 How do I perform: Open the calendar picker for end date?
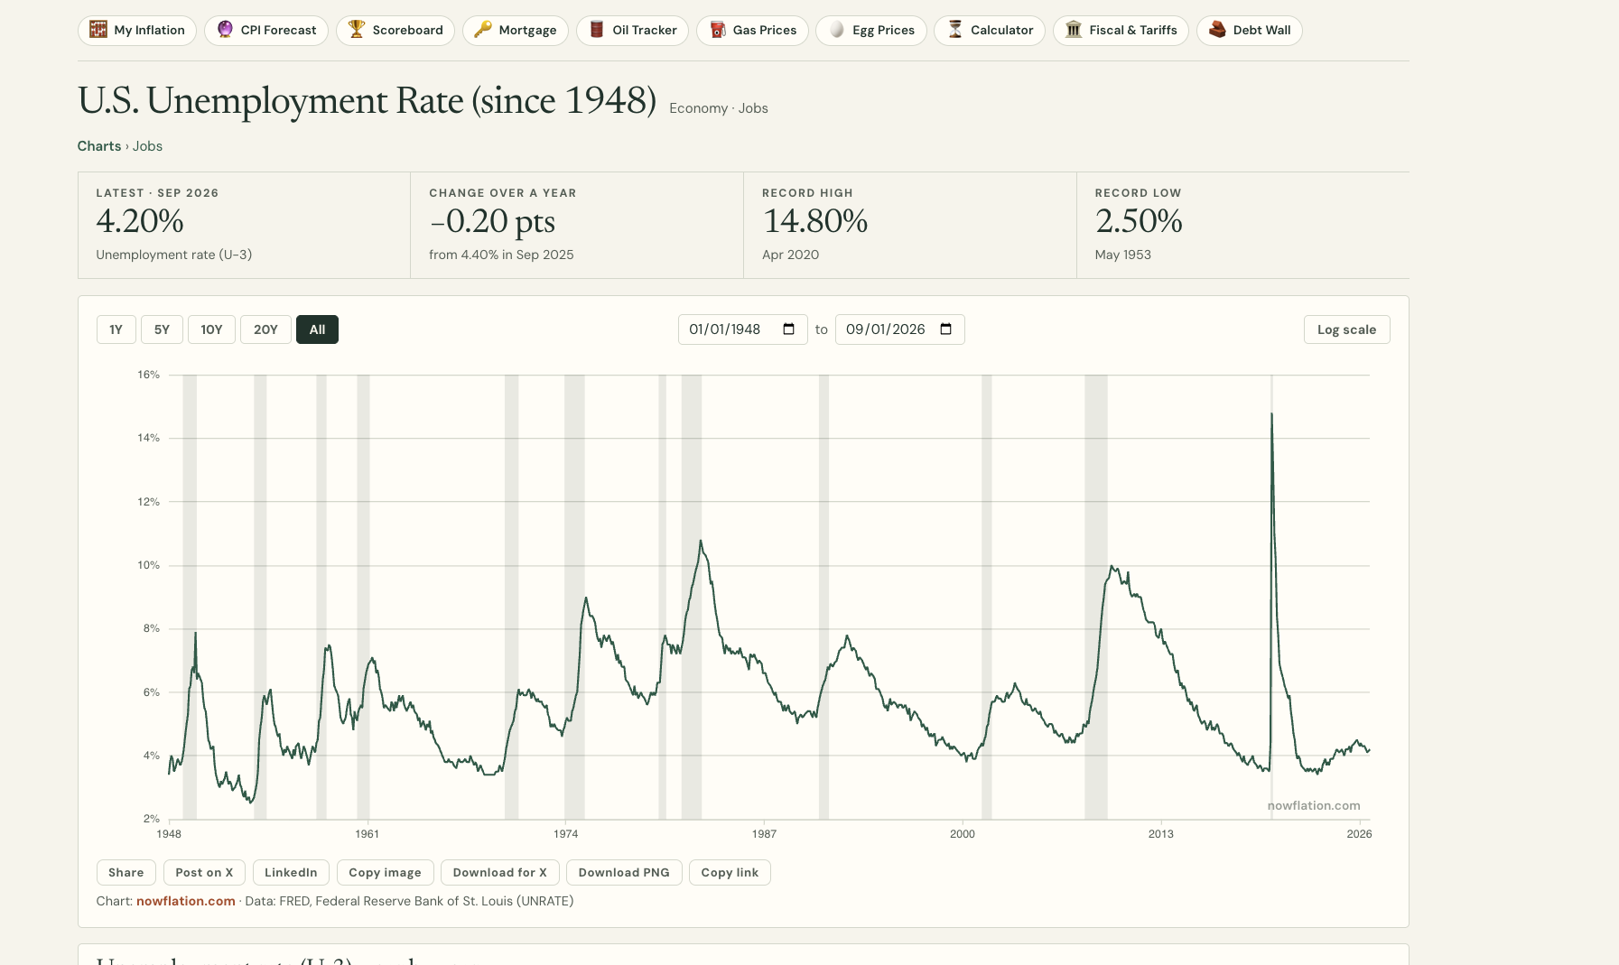click(x=945, y=329)
